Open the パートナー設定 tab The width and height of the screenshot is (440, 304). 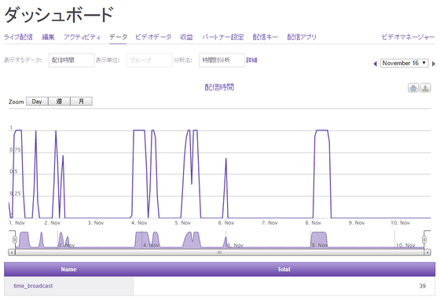(223, 37)
